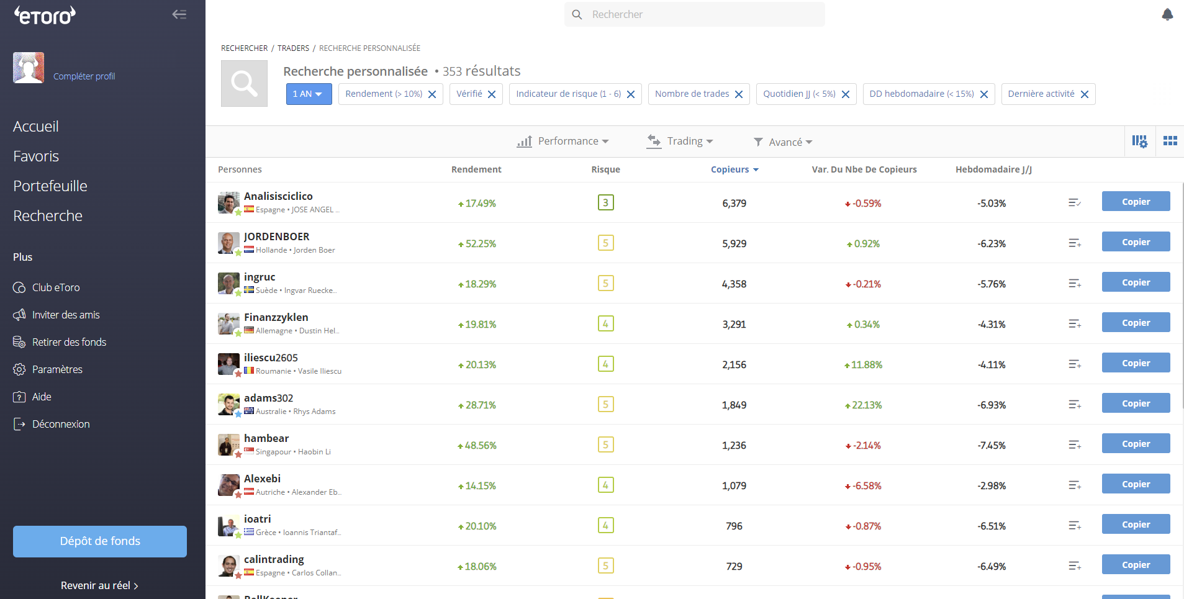Add ingruc to watchlist icon
The height and width of the screenshot is (599, 1184).
(x=1075, y=284)
